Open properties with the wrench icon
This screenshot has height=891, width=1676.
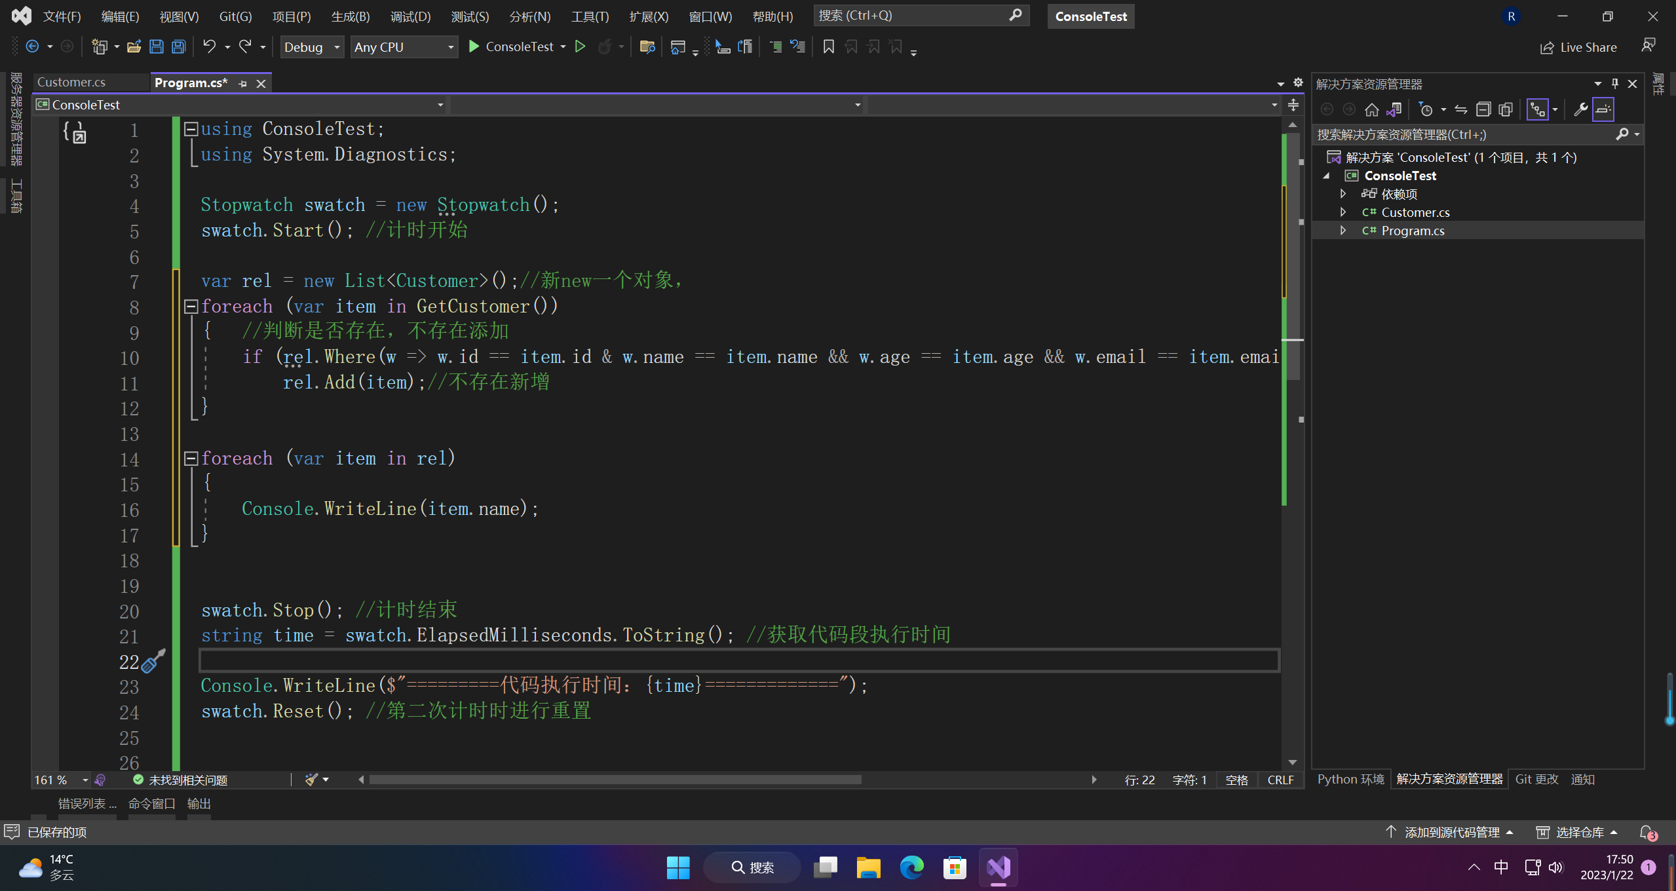coord(1580,109)
